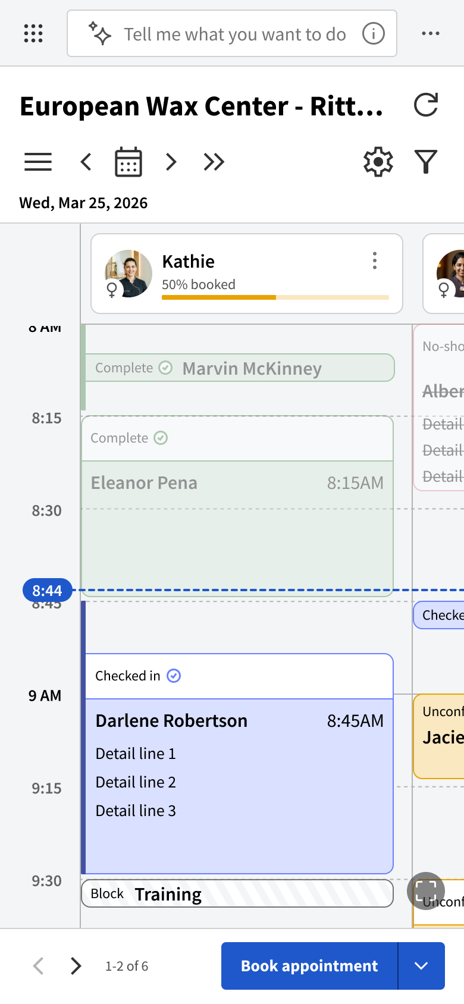Click the 8:44 current time marker
The image size is (464, 1004).
[x=47, y=590]
